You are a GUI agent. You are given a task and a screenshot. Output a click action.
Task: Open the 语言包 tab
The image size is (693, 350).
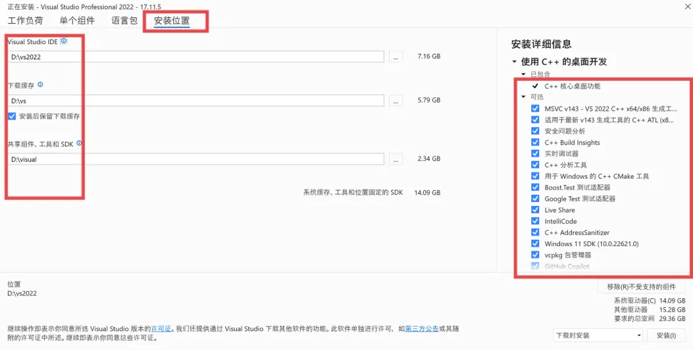pyautogui.click(x=124, y=21)
